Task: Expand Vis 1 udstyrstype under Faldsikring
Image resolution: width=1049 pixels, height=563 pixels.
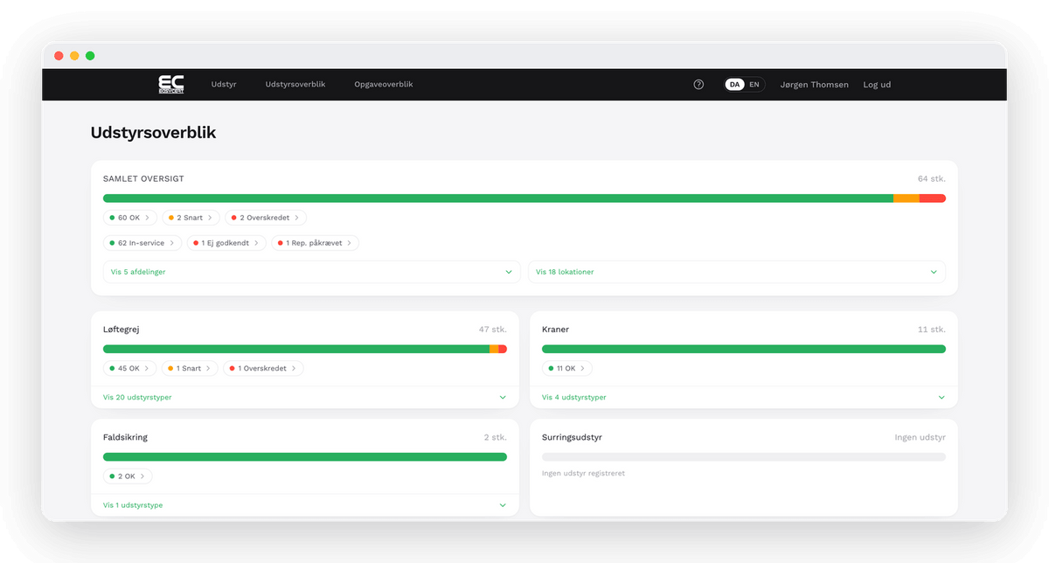Action: [305, 505]
